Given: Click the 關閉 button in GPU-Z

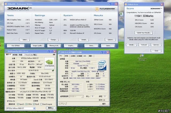Looking at the screenshot, I should tap(51, 108).
